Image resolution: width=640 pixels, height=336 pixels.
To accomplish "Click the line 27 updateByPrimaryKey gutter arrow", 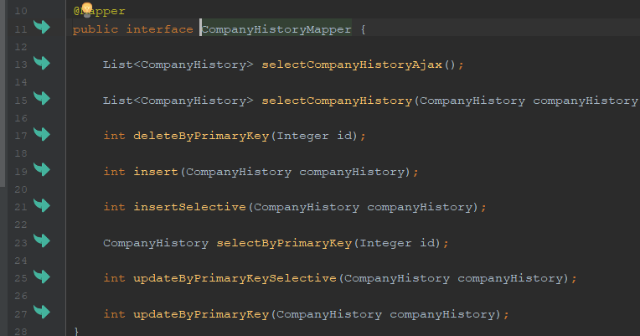I will tap(42, 313).
